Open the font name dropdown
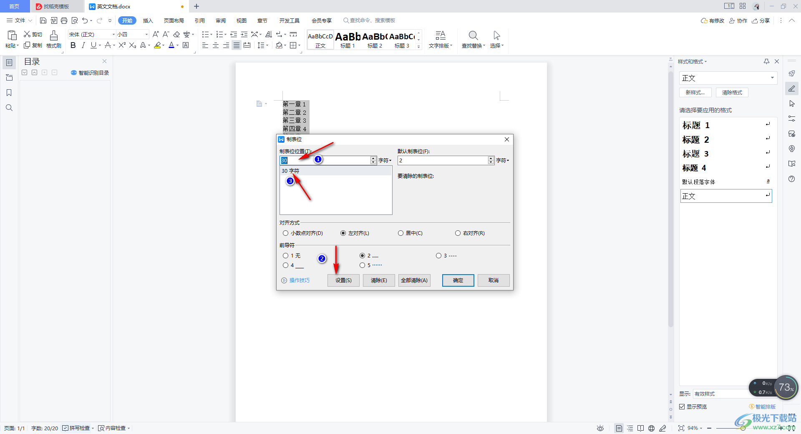Screen dimensions: 801x434 click(113, 34)
